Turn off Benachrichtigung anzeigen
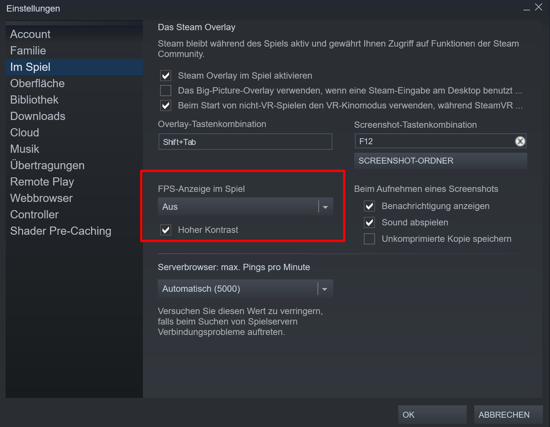550x427 pixels. click(369, 206)
